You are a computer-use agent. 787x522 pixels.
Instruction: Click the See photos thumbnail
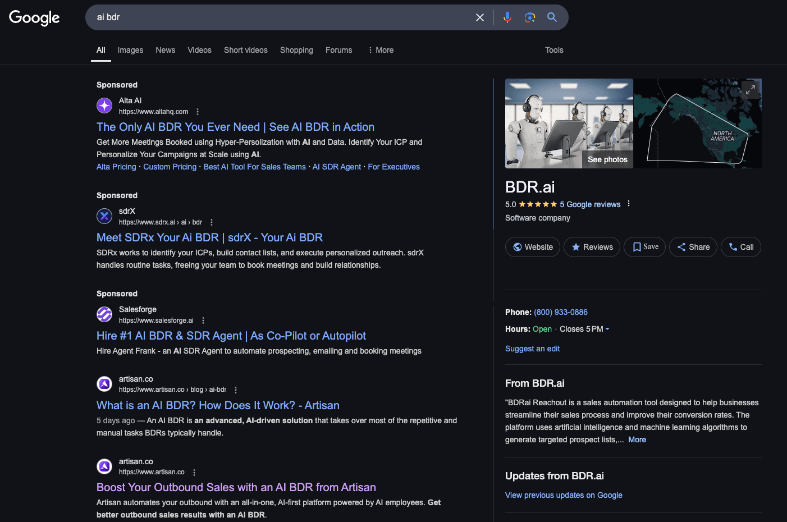pyautogui.click(x=607, y=159)
